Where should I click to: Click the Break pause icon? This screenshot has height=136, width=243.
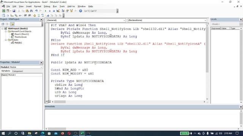click(50, 11)
